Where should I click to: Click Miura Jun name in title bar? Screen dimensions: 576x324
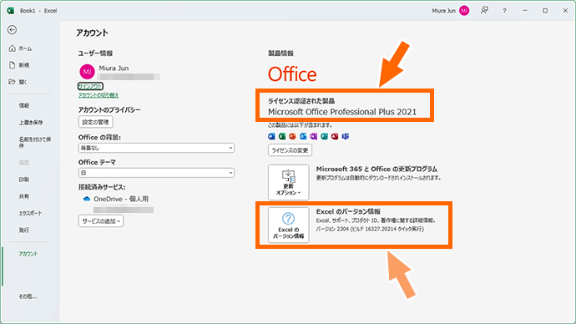click(x=443, y=11)
